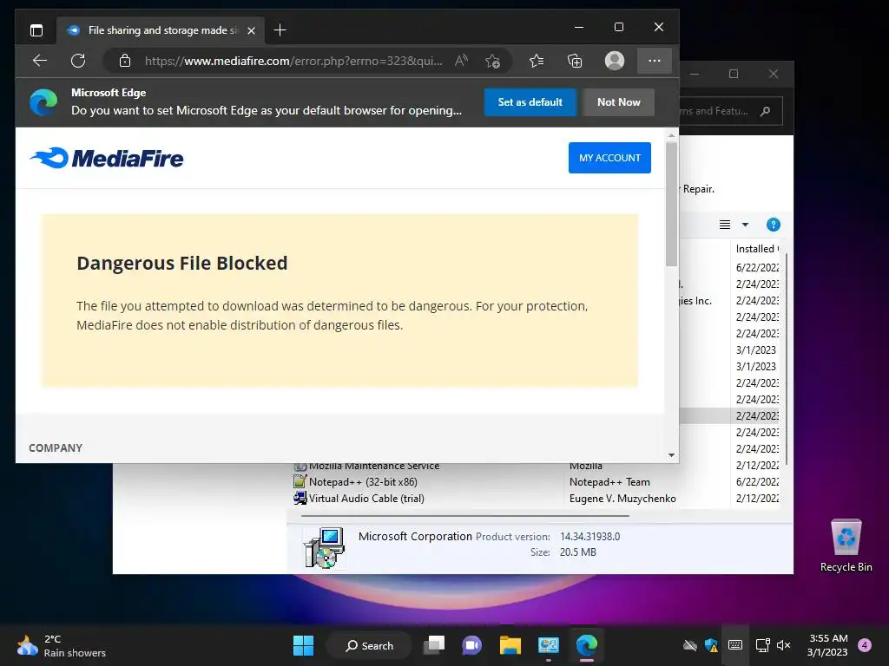Open Windows Security tray icon
The image size is (889, 666).
[712, 645]
